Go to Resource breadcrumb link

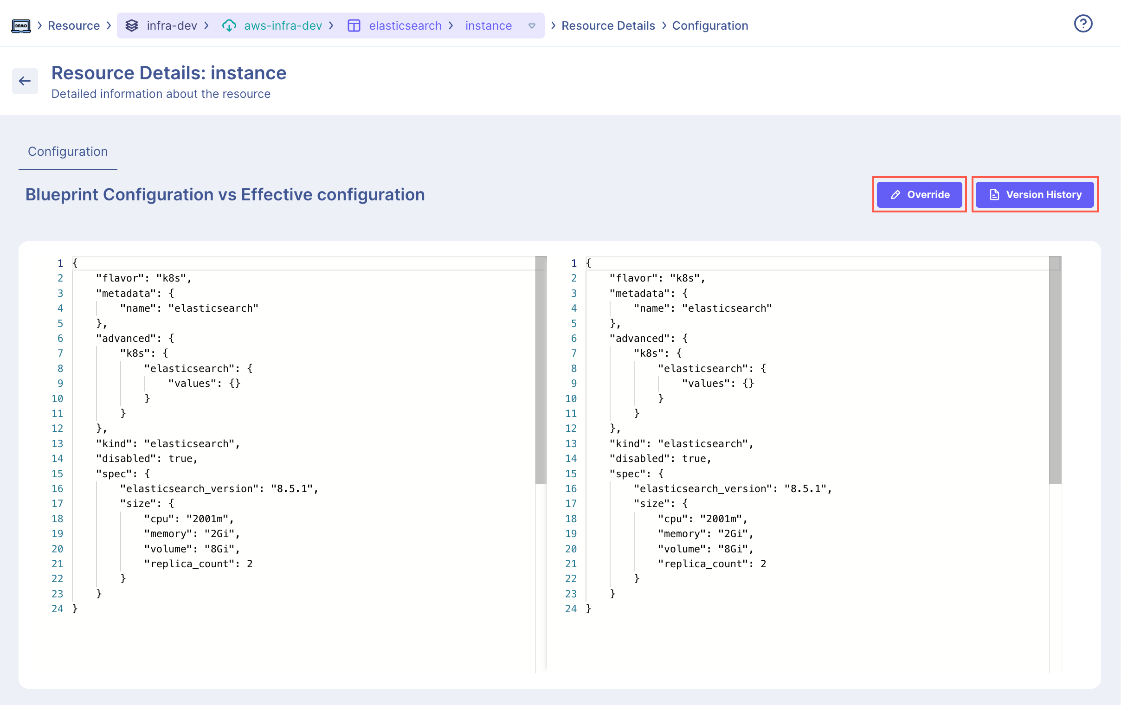click(x=74, y=26)
